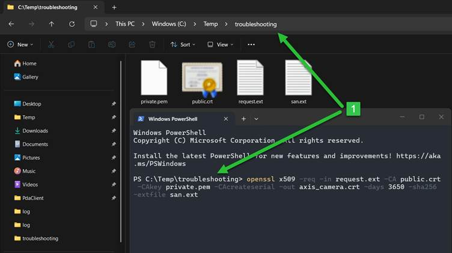Click the pin icon beside Pictures
This screenshot has height=253, width=452.
click(114, 158)
